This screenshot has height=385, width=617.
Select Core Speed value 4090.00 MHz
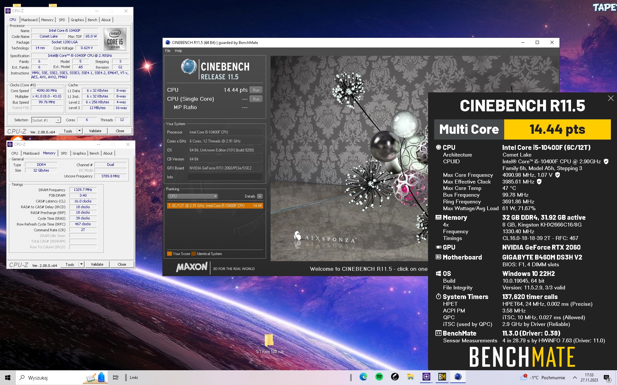47,90
